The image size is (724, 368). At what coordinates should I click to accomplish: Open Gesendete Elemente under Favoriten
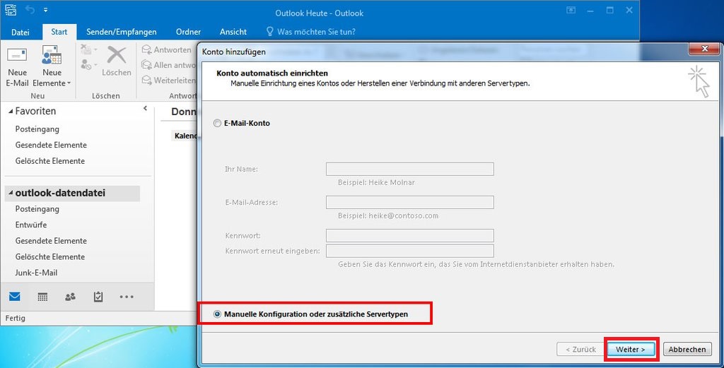click(x=51, y=145)
